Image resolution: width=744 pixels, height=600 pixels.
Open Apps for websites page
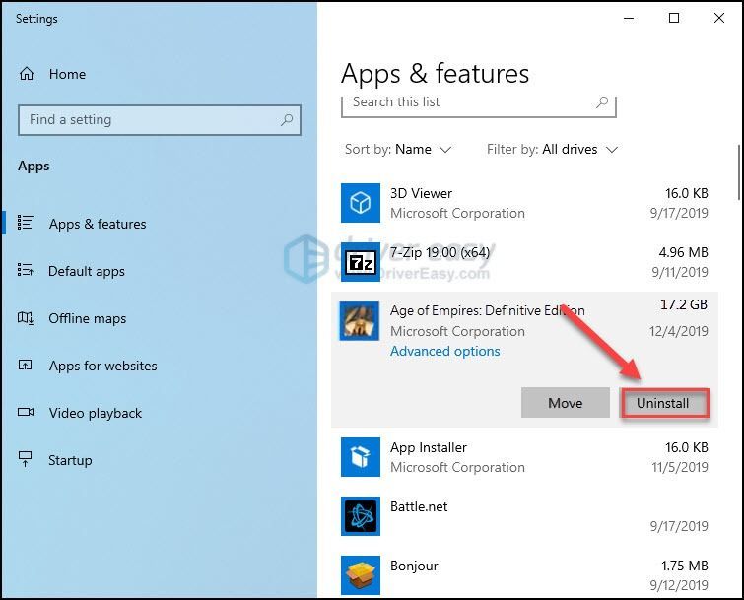[102, 366]
